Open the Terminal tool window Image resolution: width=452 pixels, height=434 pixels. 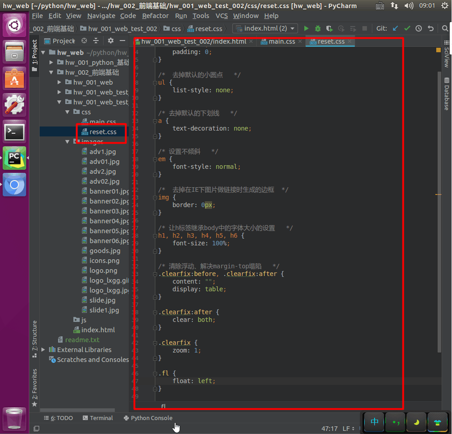click(x=98, y=418)
